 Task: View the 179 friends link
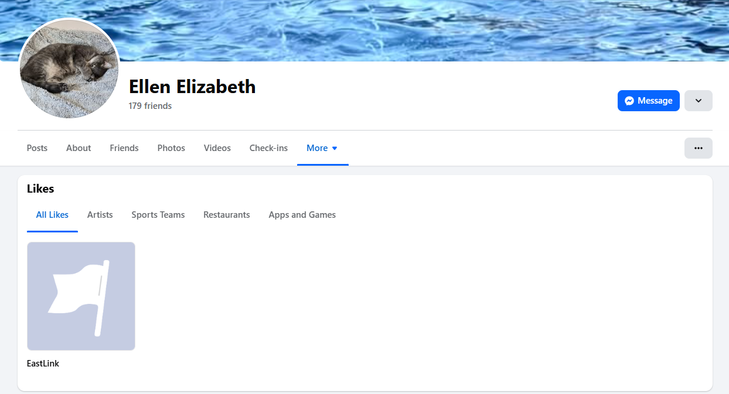coord(150,106)
